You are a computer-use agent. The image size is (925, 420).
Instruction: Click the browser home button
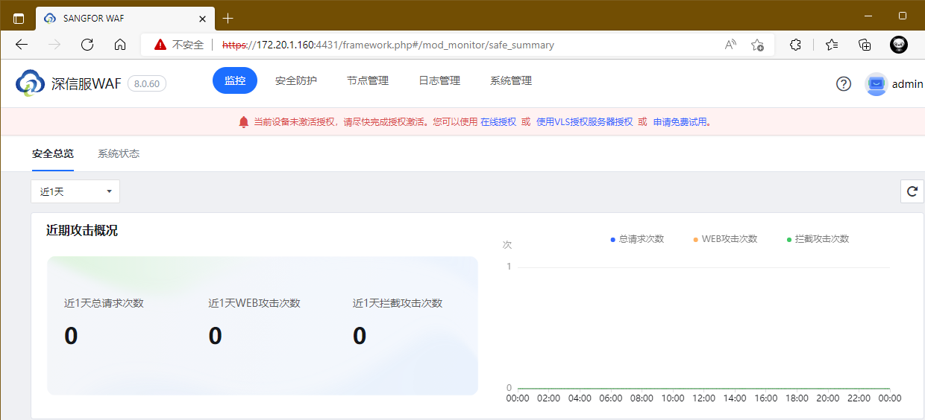pyautogui.click(x=120, y=45)
